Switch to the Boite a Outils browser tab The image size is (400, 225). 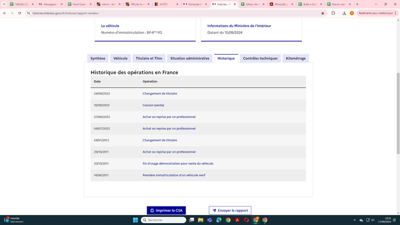click(x=310, y=4)
